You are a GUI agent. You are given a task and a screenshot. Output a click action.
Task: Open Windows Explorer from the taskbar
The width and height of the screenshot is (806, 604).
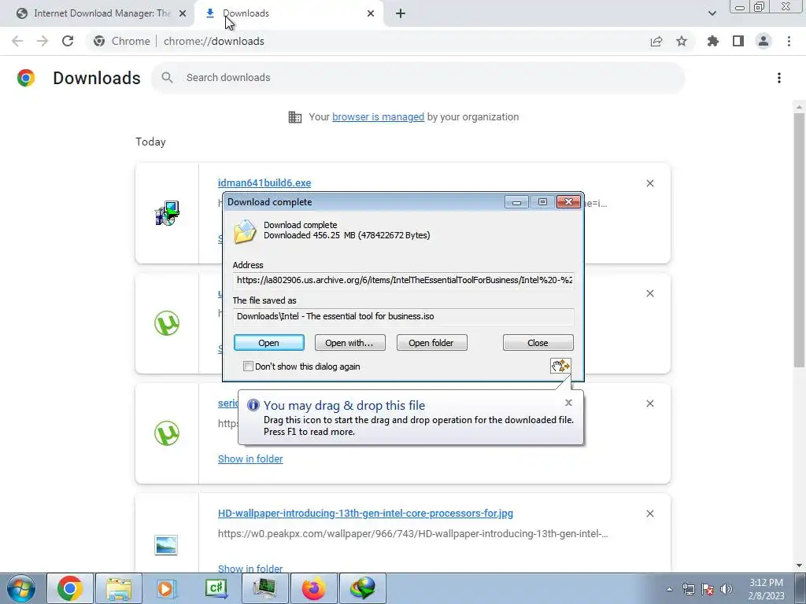pos(119,588)
